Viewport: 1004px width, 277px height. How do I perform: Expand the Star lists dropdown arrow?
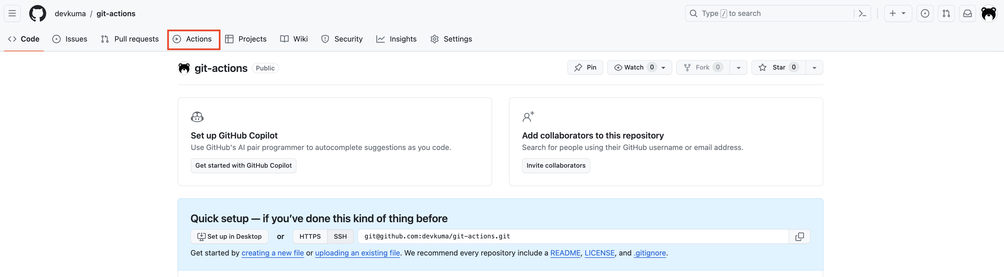click(814, 67)
